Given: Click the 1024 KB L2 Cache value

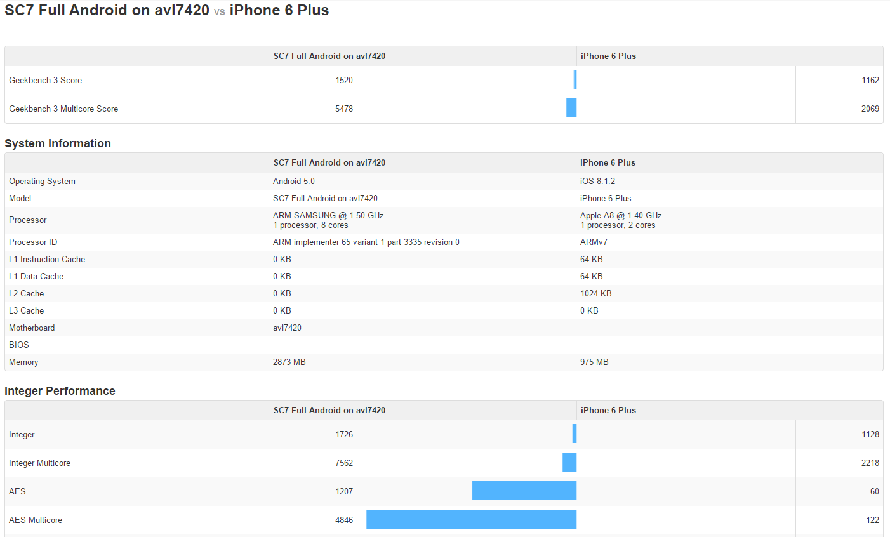Looking at the screenshot, I should 596,293.
